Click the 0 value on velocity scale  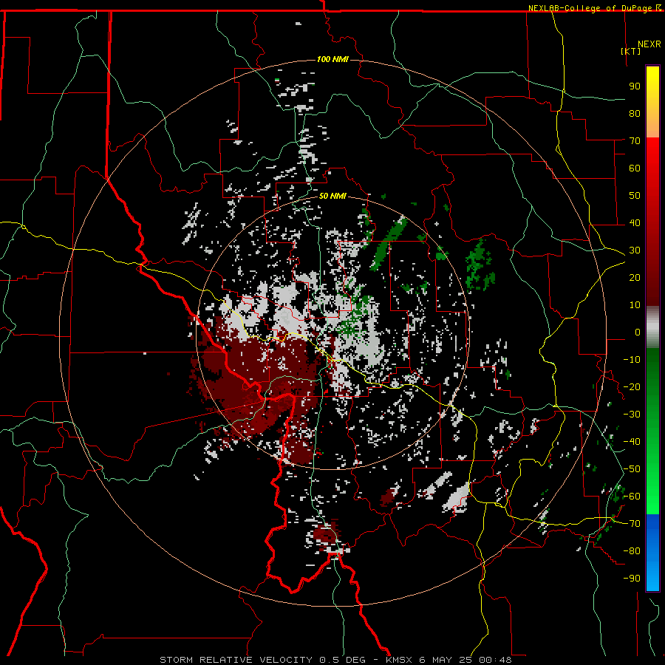click(x=638, y=332)
